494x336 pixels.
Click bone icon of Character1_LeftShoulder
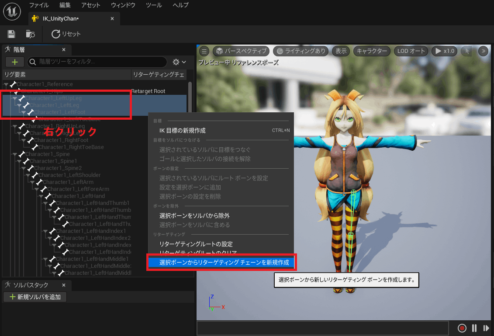pyautogui.click(x=35, y=175)
